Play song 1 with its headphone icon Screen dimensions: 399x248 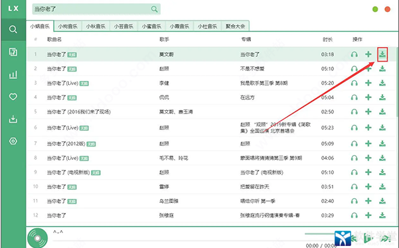click(x=354, y=54)
